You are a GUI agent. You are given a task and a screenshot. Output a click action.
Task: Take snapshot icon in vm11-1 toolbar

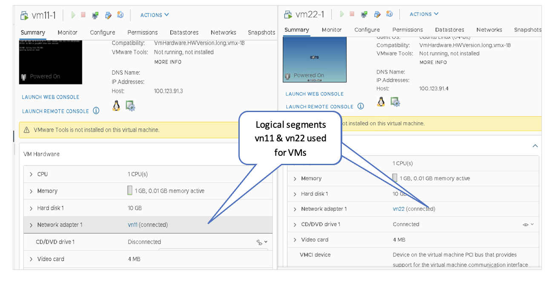pos(120,15)
